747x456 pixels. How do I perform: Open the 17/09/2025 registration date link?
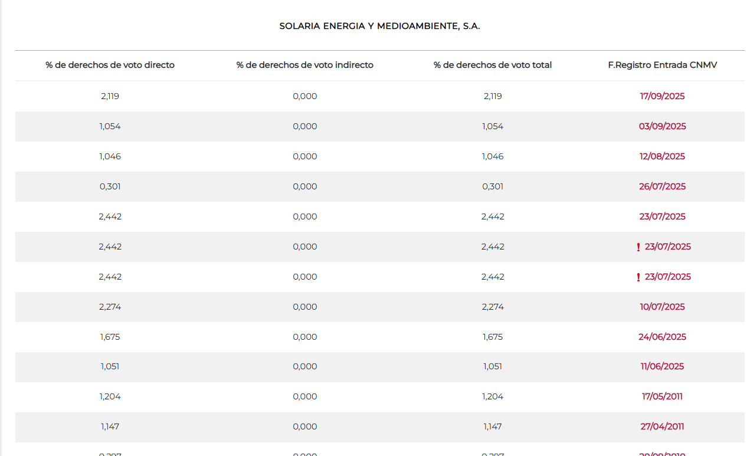(662, 96)
